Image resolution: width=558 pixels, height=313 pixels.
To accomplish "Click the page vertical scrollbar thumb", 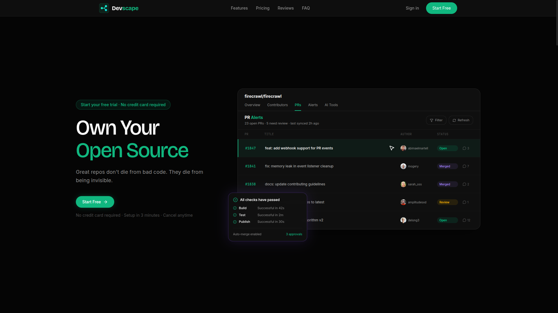I will point(557,23).
